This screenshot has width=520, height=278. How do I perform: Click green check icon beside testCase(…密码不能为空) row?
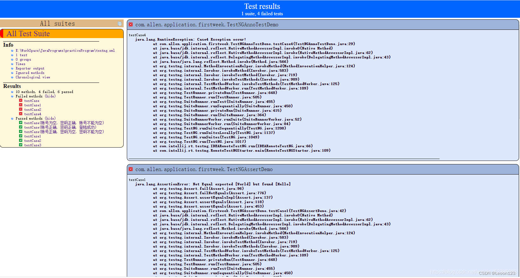pyautogui.click(x=21, y=132)
